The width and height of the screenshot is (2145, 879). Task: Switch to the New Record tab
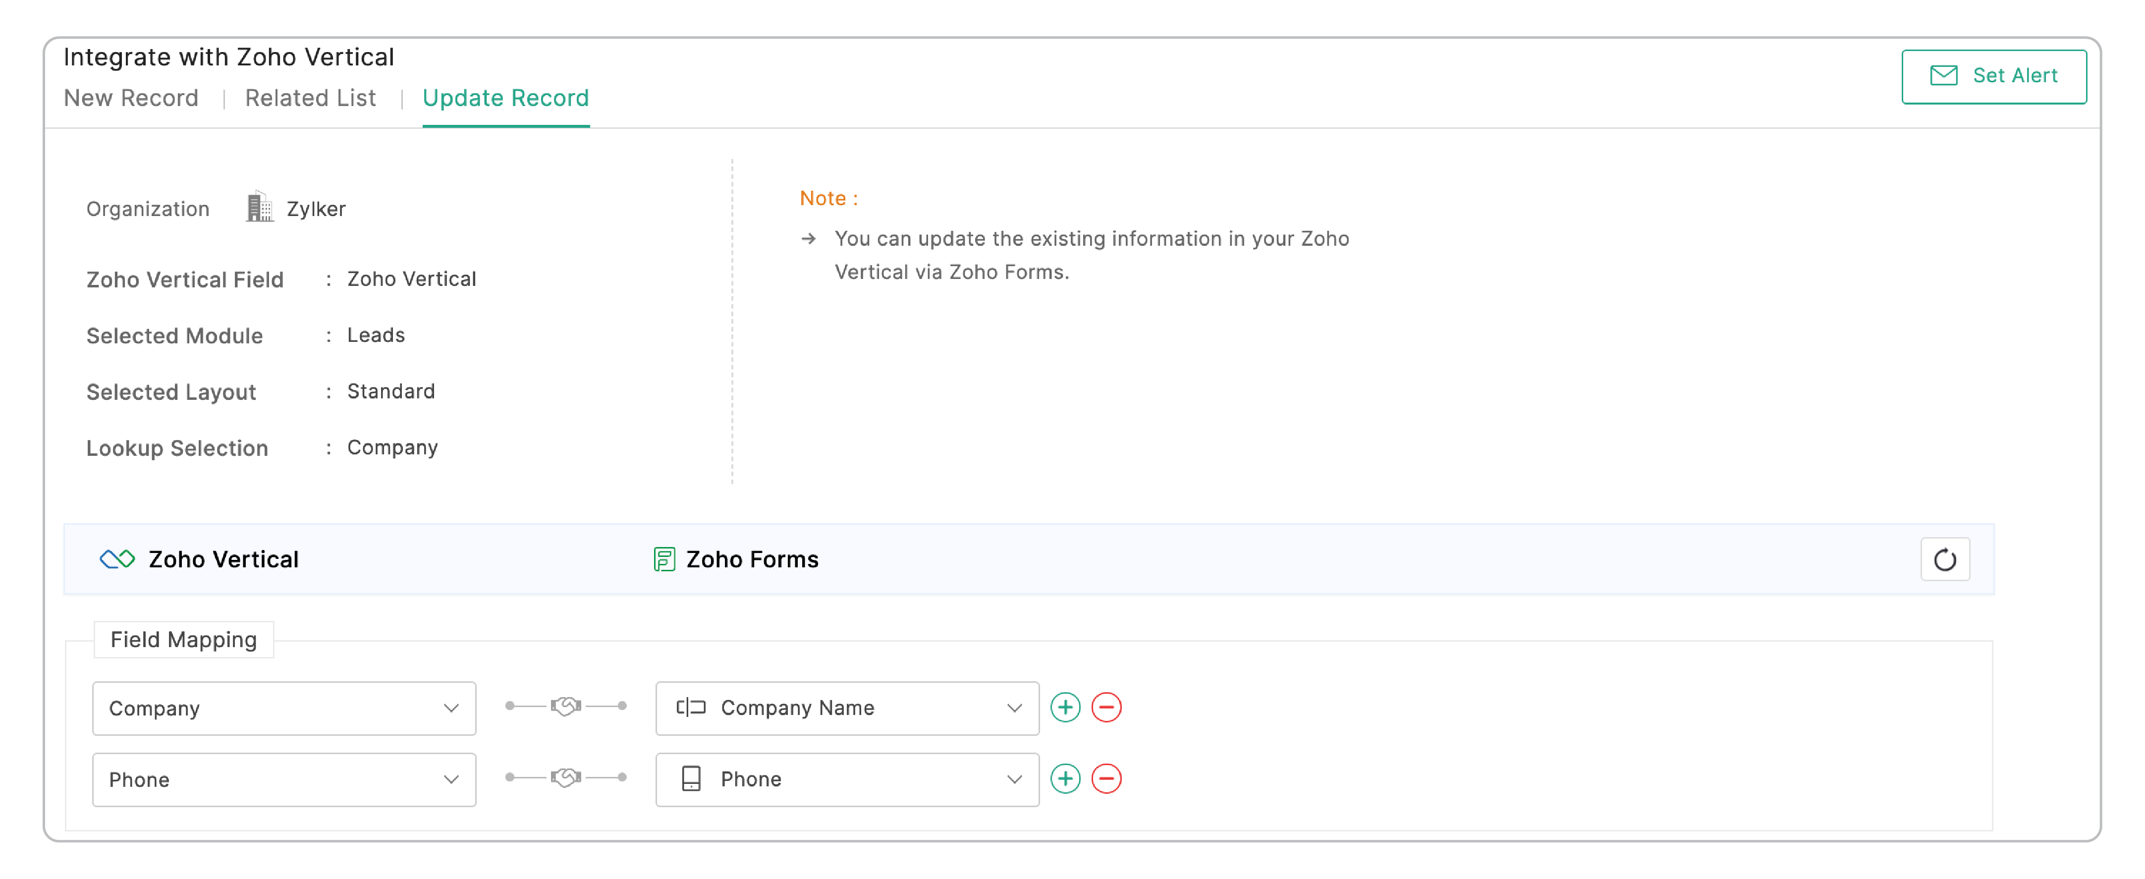click(131, 98)
